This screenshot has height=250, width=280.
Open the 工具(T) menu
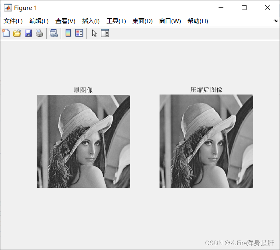pyautogui.click(x=116, y=21)
